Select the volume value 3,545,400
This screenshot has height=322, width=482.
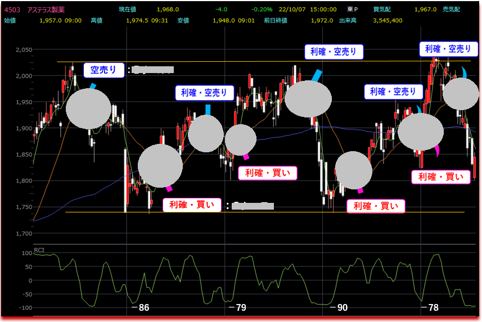[388, 21]
